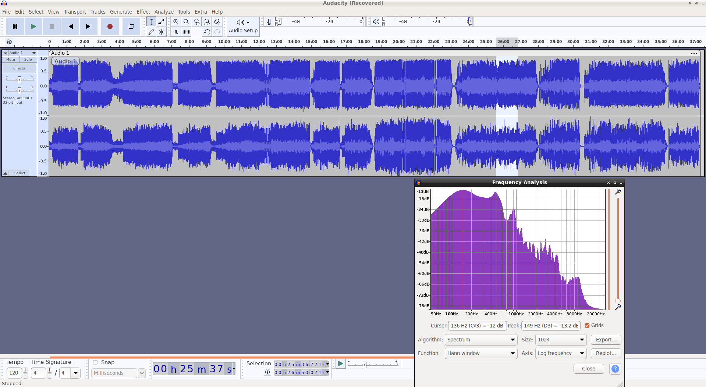
Task: Open the Effect menu
Action: [x=143, y=12]
